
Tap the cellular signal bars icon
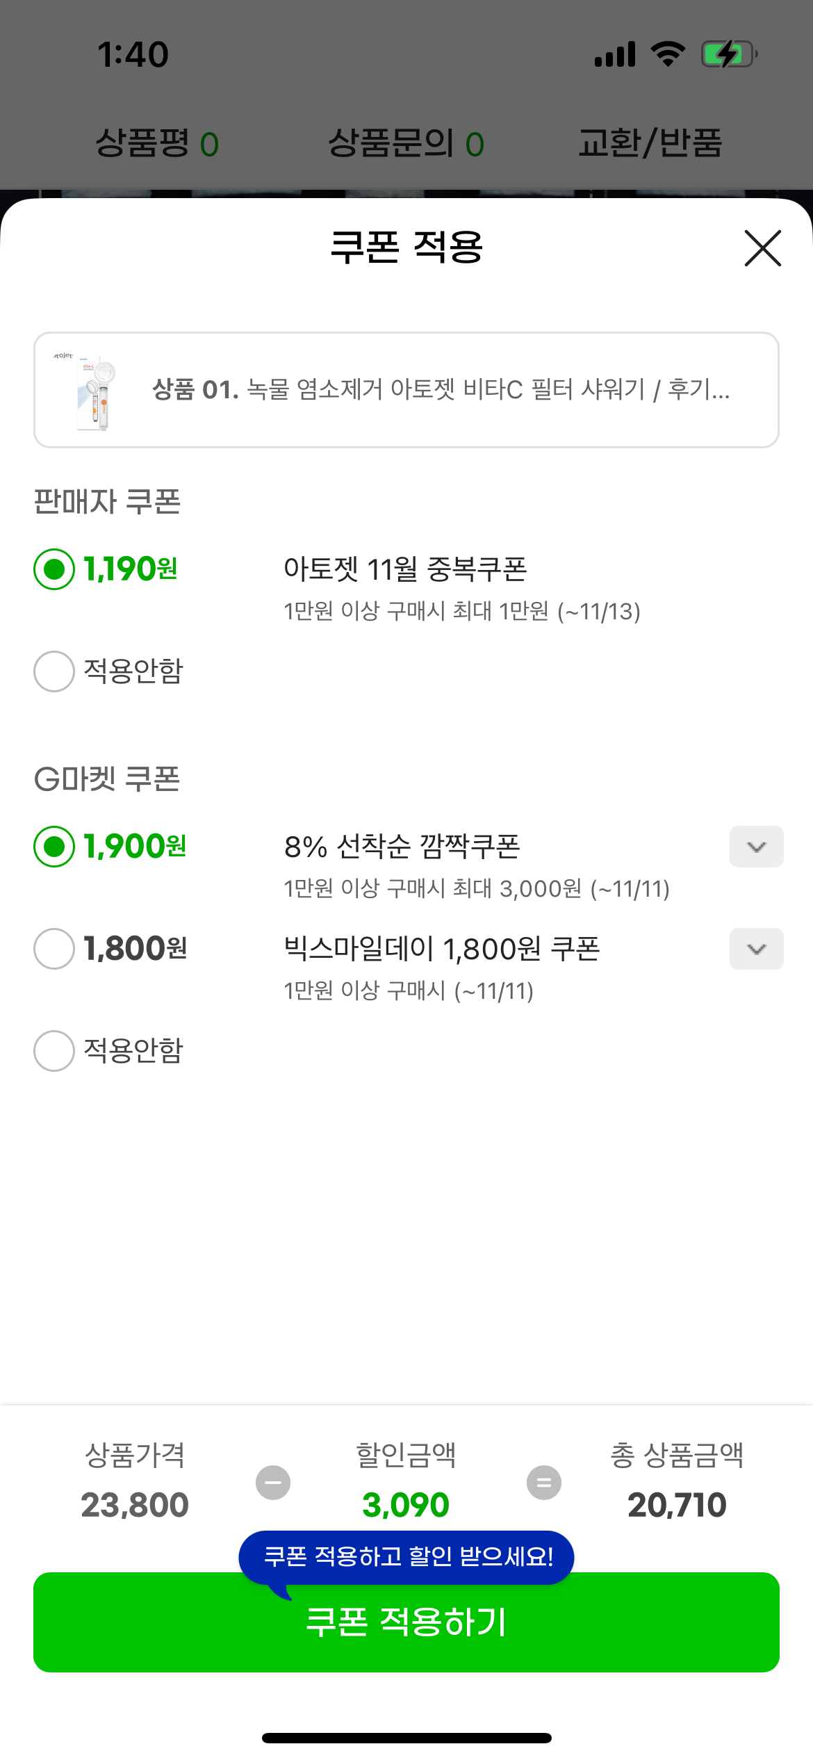pyautogui.click(x=615, y=54)
